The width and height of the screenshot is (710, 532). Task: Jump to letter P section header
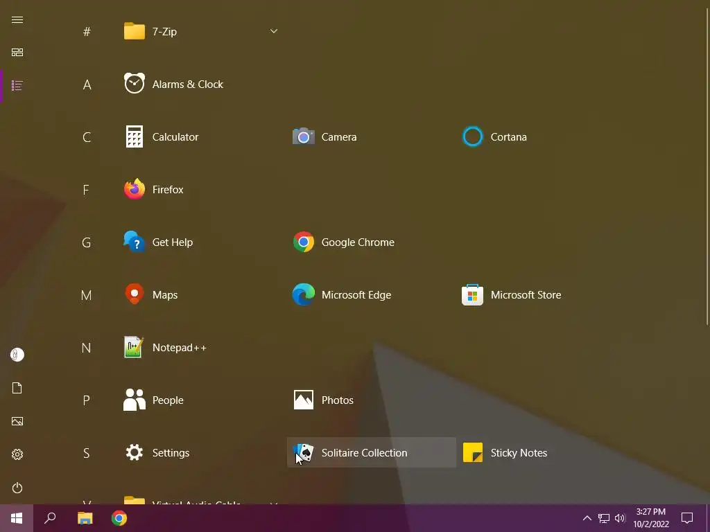86,401
